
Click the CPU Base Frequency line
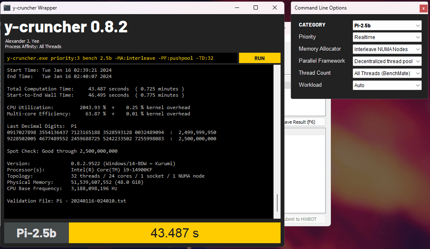click(62, 189)
